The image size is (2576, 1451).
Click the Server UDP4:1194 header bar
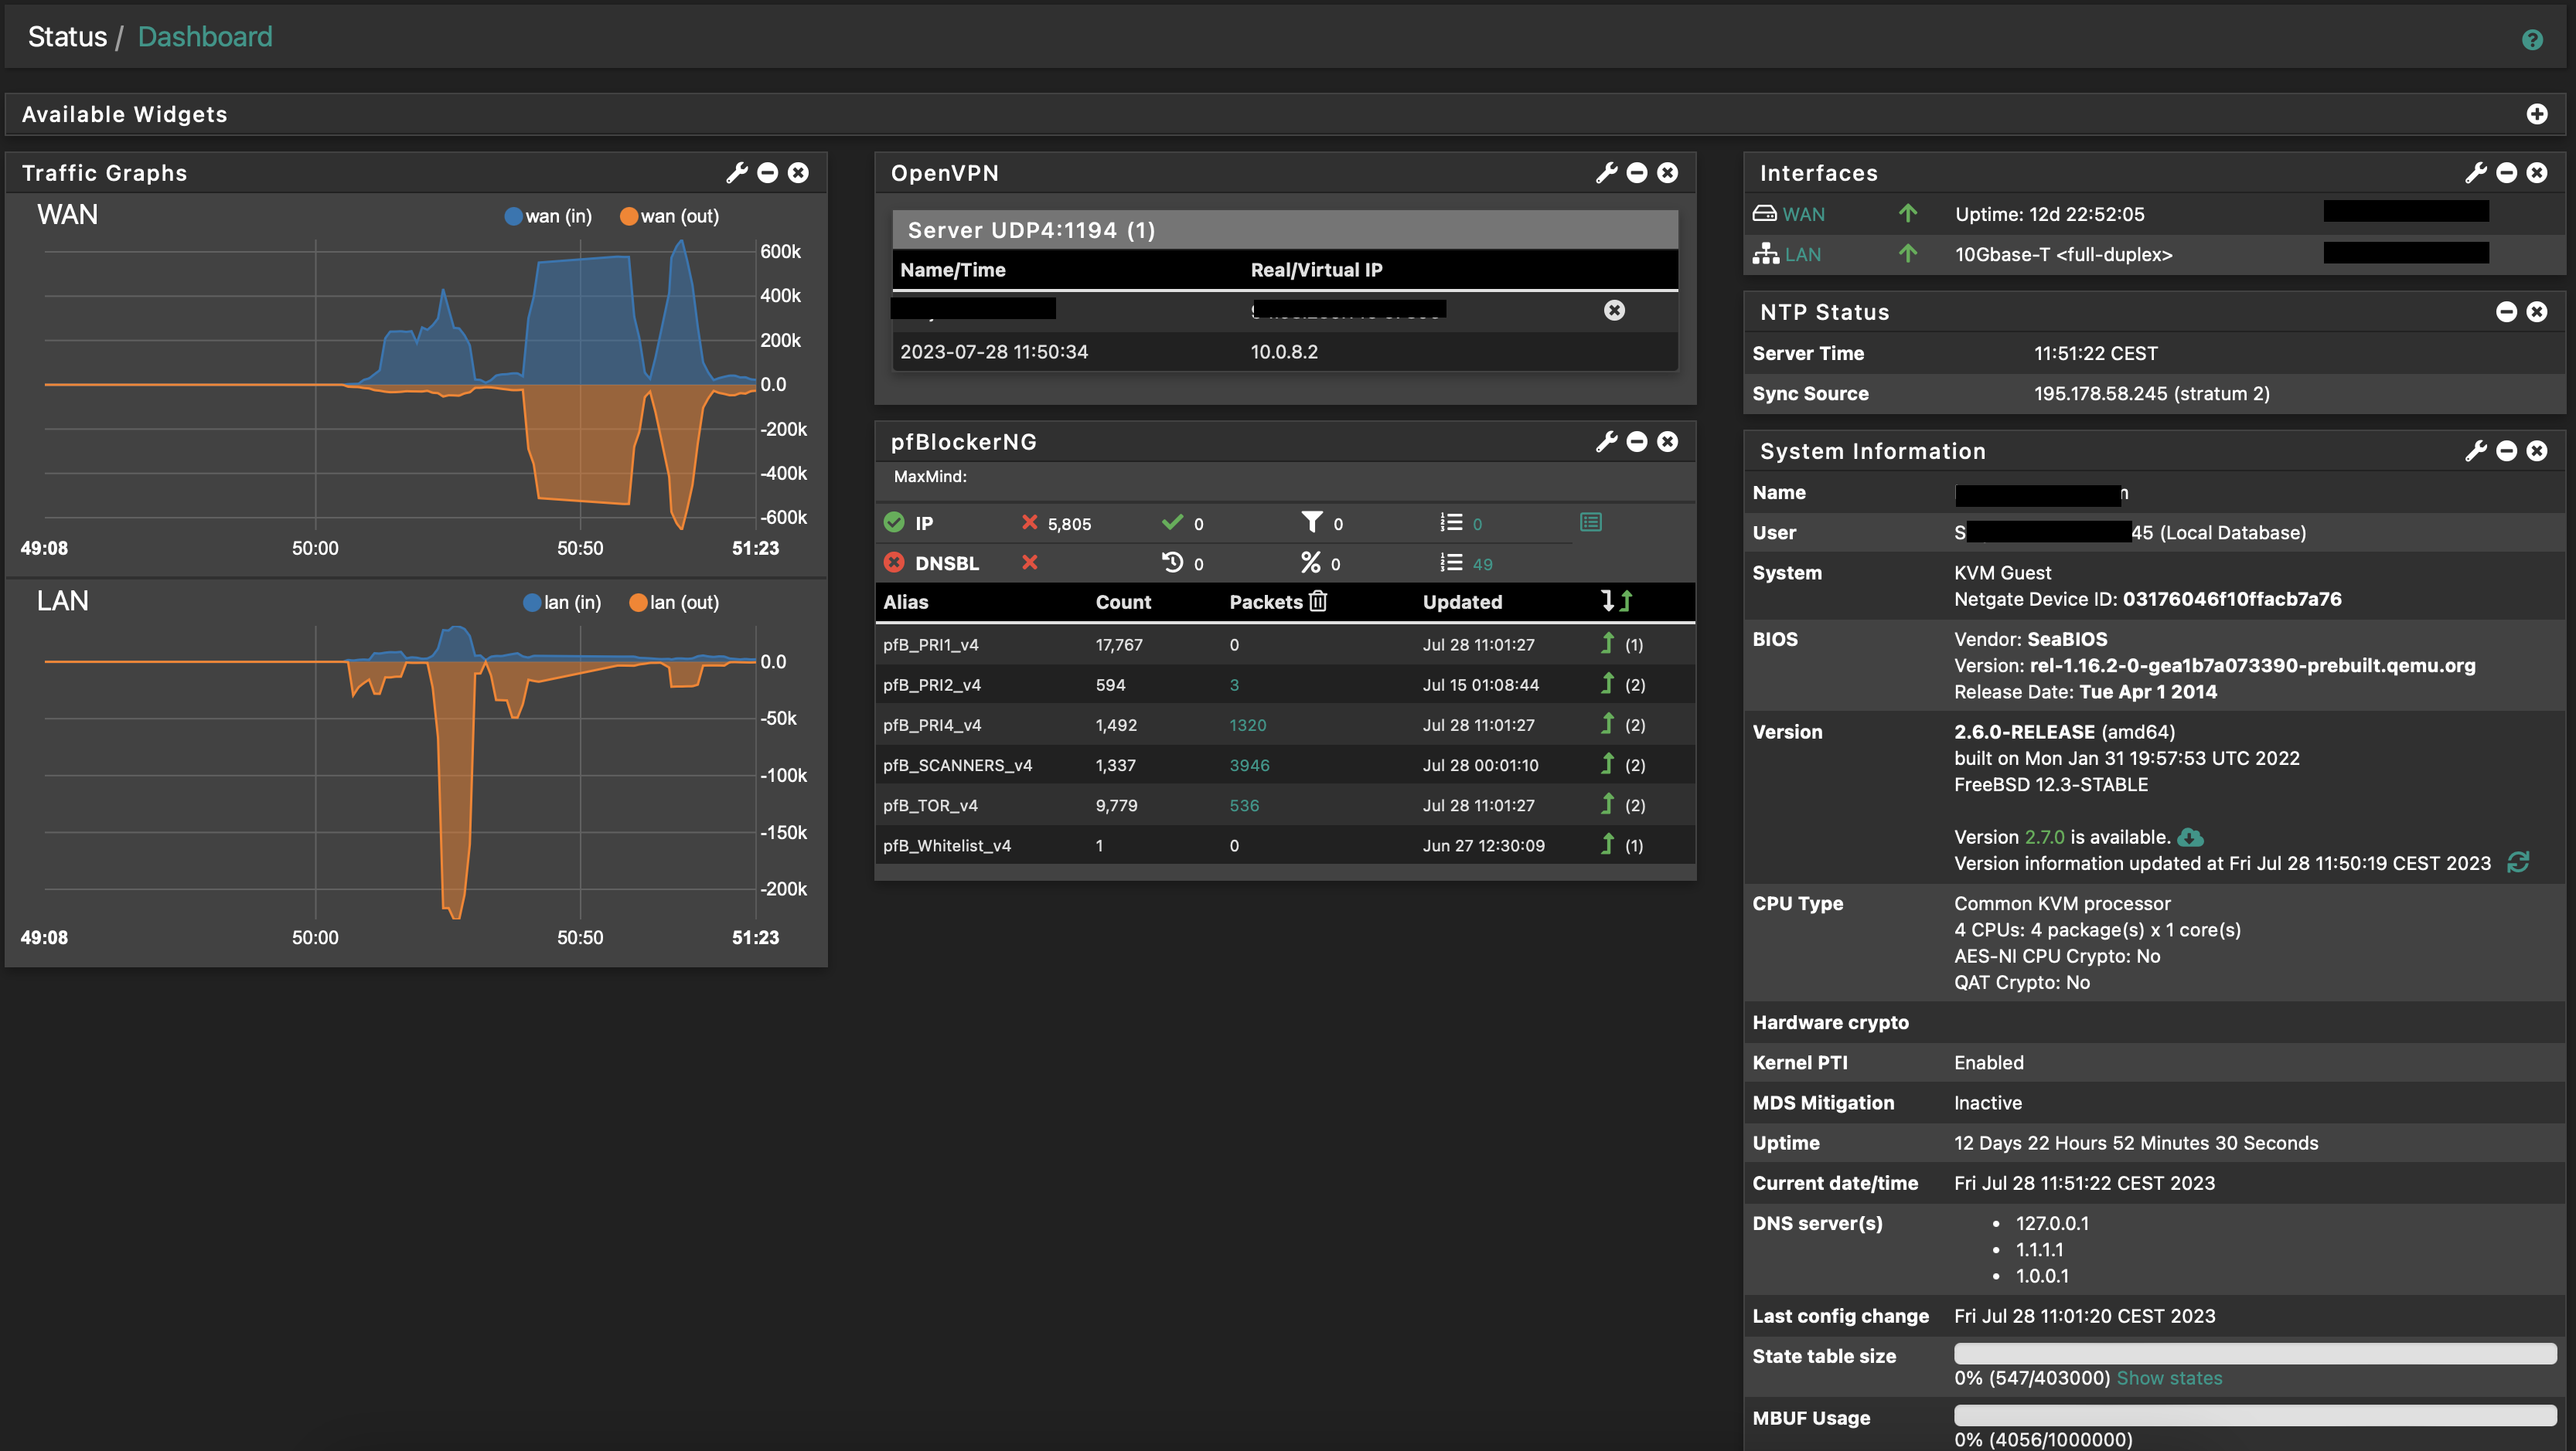click(x=1285, y=229)
